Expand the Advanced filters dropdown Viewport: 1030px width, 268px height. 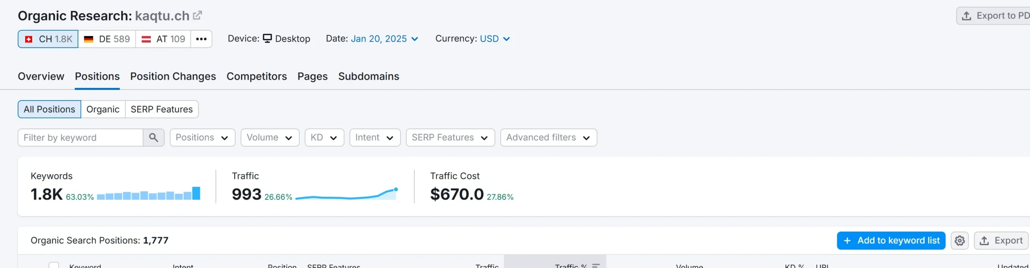point(549,138)
